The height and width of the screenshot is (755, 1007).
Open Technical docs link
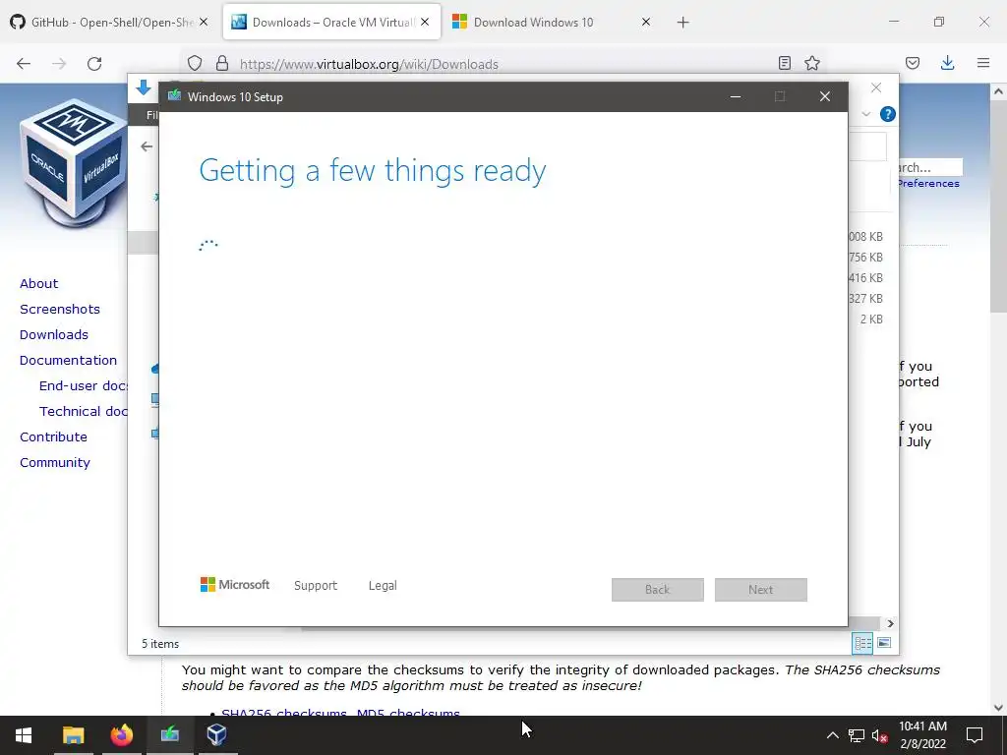click(84, 412)
